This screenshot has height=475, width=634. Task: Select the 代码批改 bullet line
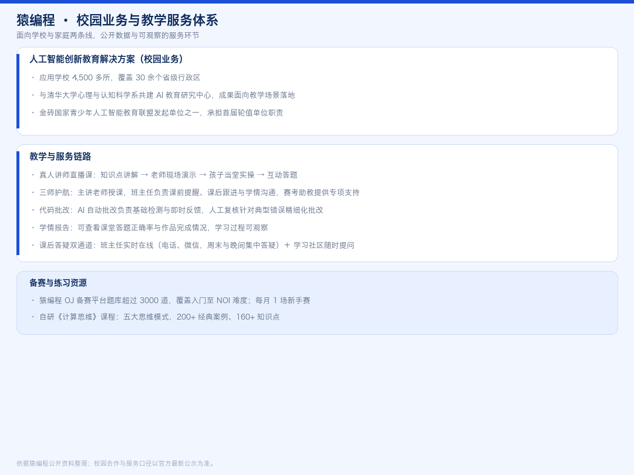[x=181, y=210]
